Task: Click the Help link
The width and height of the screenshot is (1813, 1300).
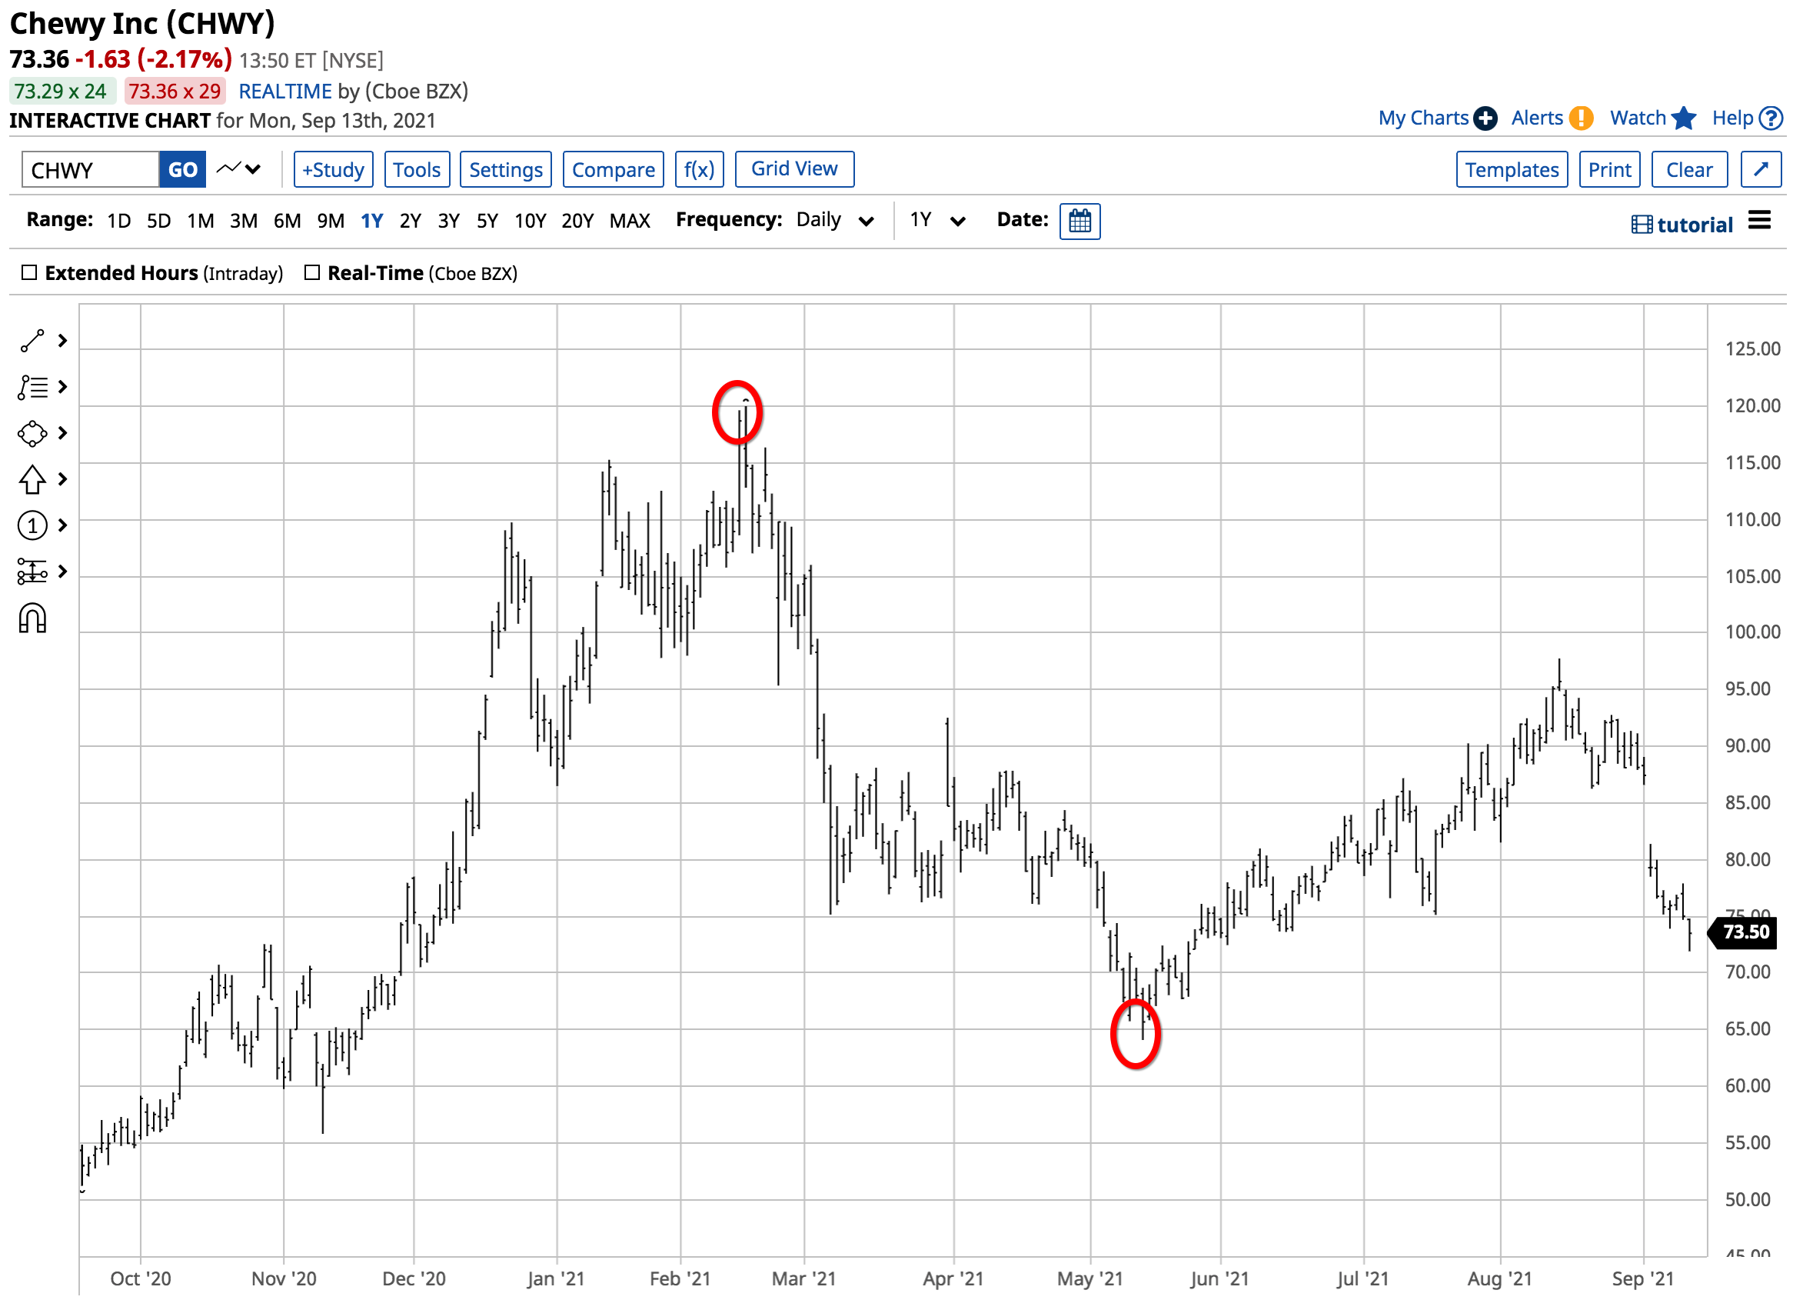Action: pos(1732,118)
